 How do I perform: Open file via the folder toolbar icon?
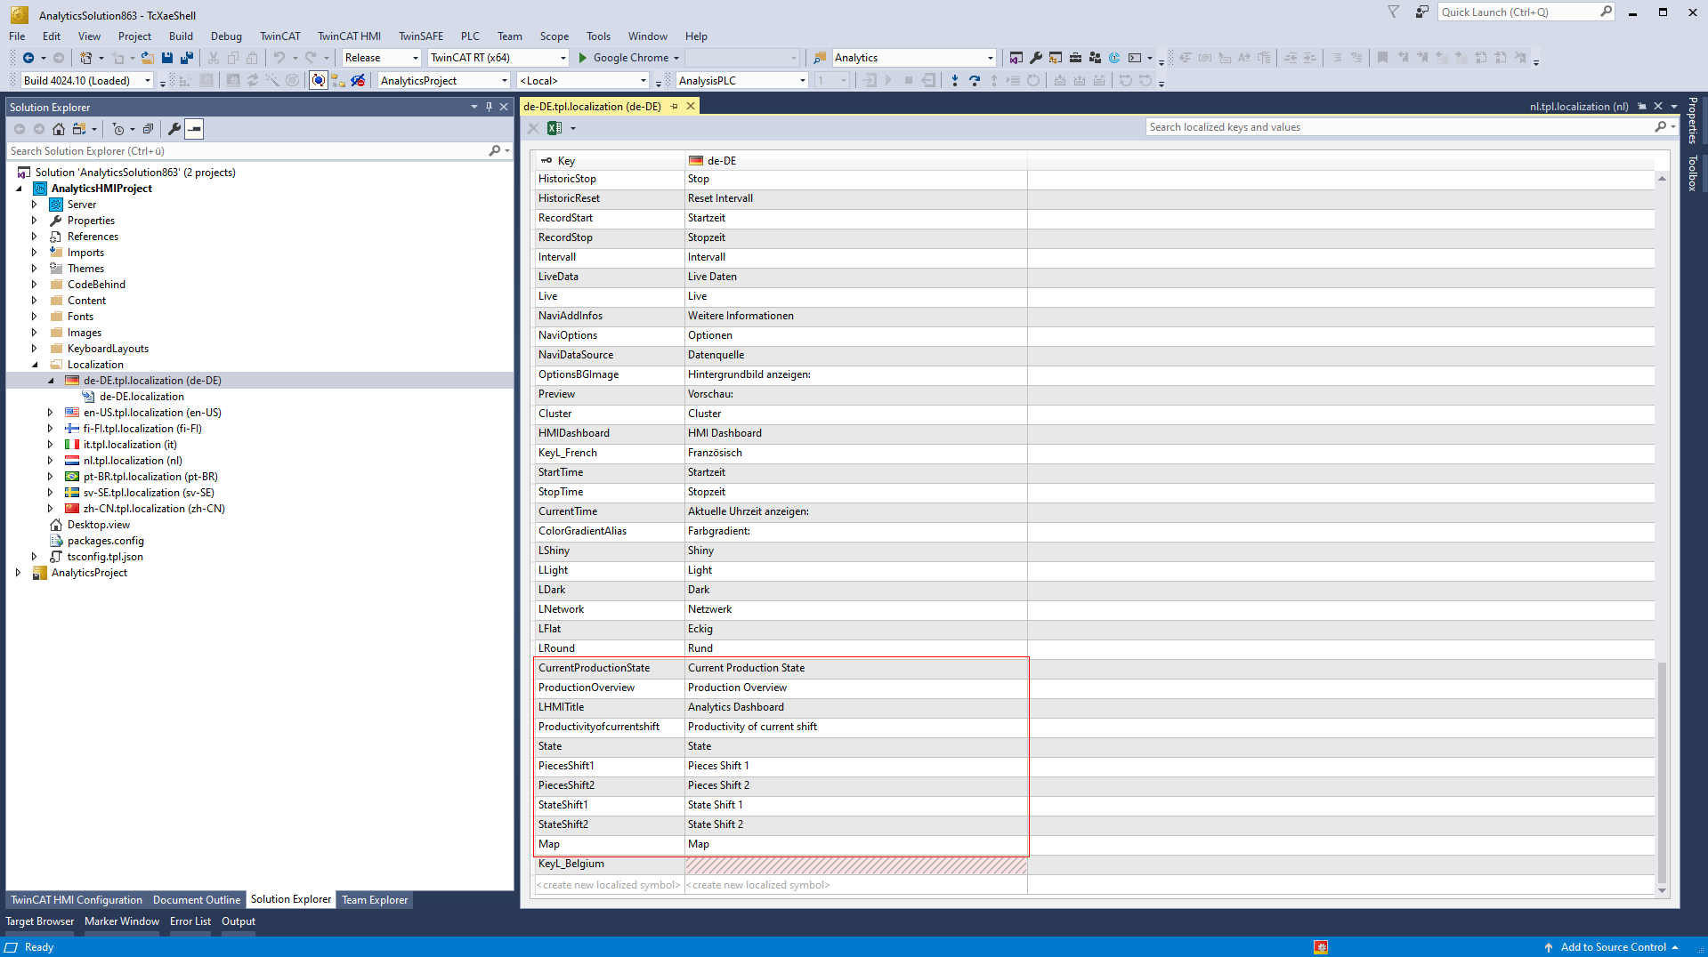click(x=148, y=58)
